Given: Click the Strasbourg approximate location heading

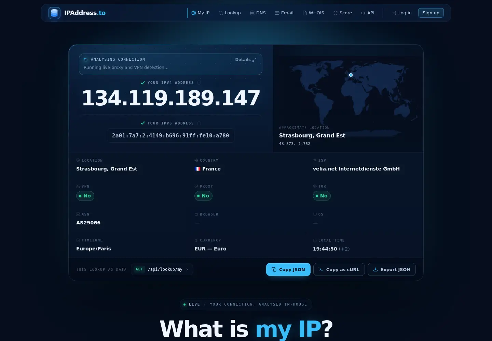Looking at the screenshot, I should click(312, 136).
